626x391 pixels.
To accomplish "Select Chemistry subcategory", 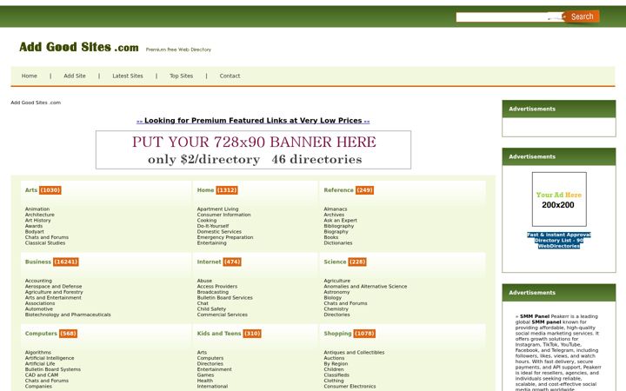I will pos(336,308).
